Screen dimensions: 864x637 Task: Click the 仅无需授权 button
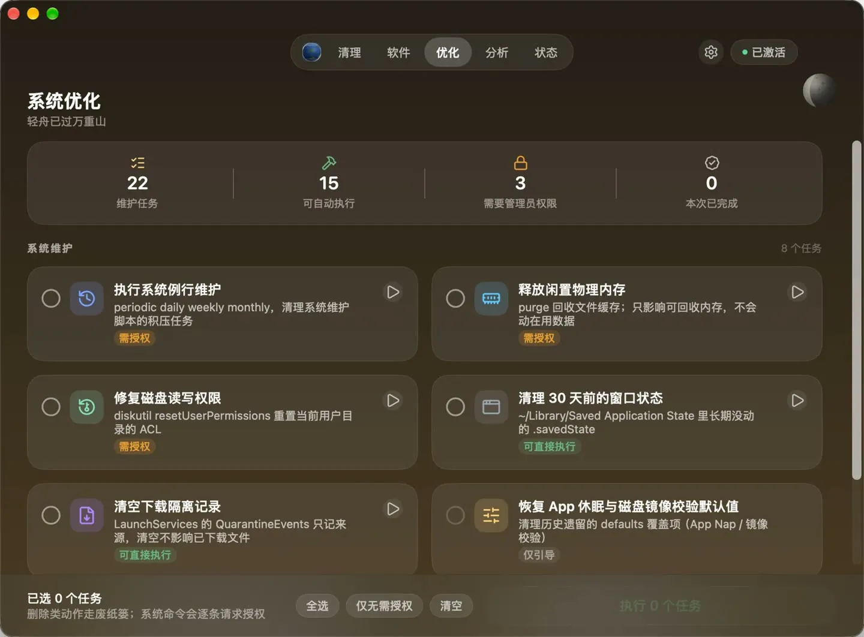[384, 606]
